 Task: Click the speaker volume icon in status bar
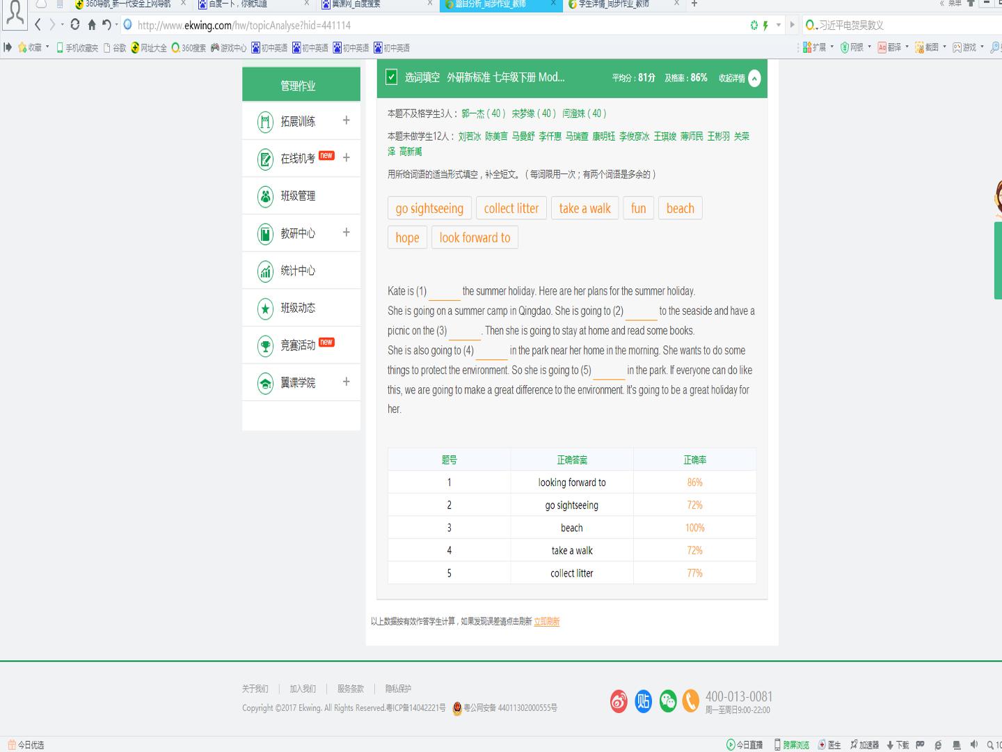coord(973,745)
